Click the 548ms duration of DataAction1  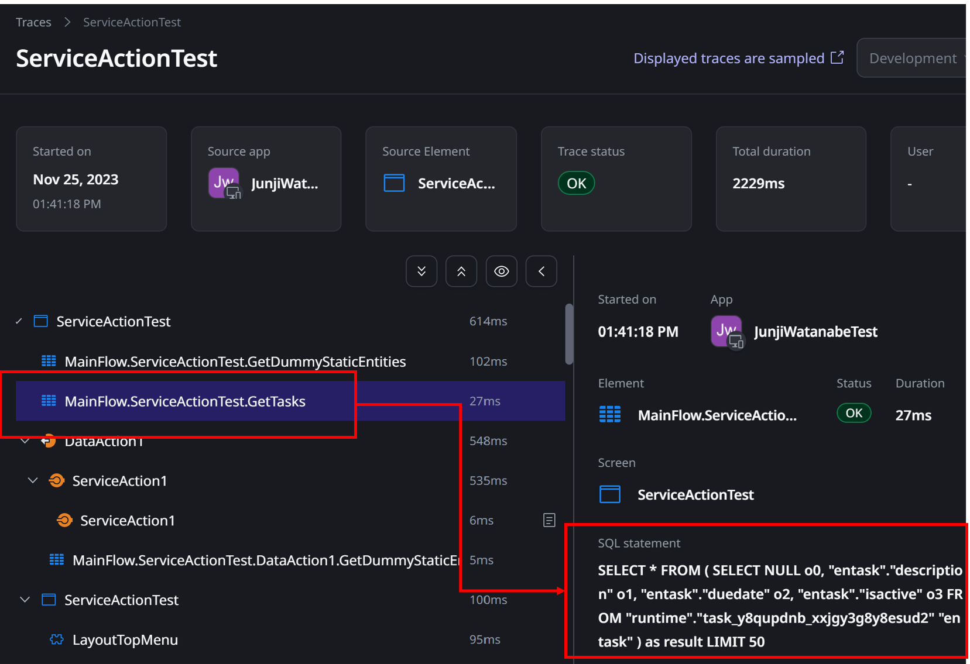488,441
